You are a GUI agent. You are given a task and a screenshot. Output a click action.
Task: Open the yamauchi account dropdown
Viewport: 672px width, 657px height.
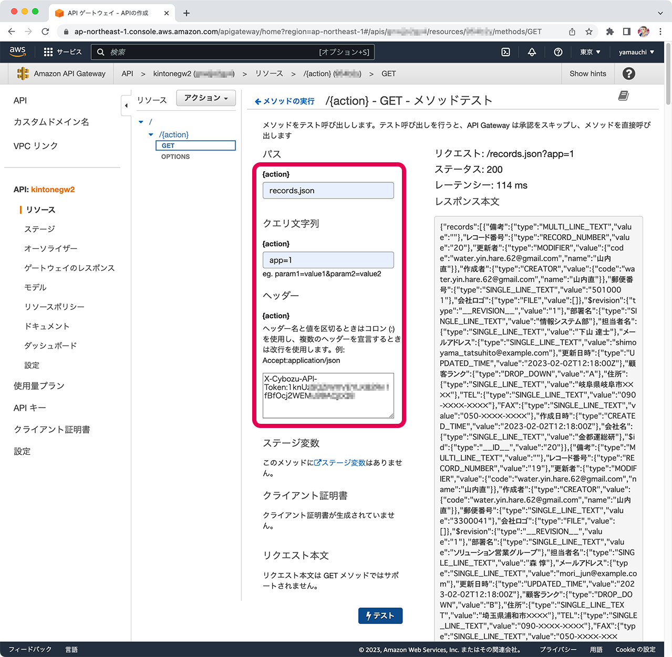pyautogui.click(x=636, y=52)
